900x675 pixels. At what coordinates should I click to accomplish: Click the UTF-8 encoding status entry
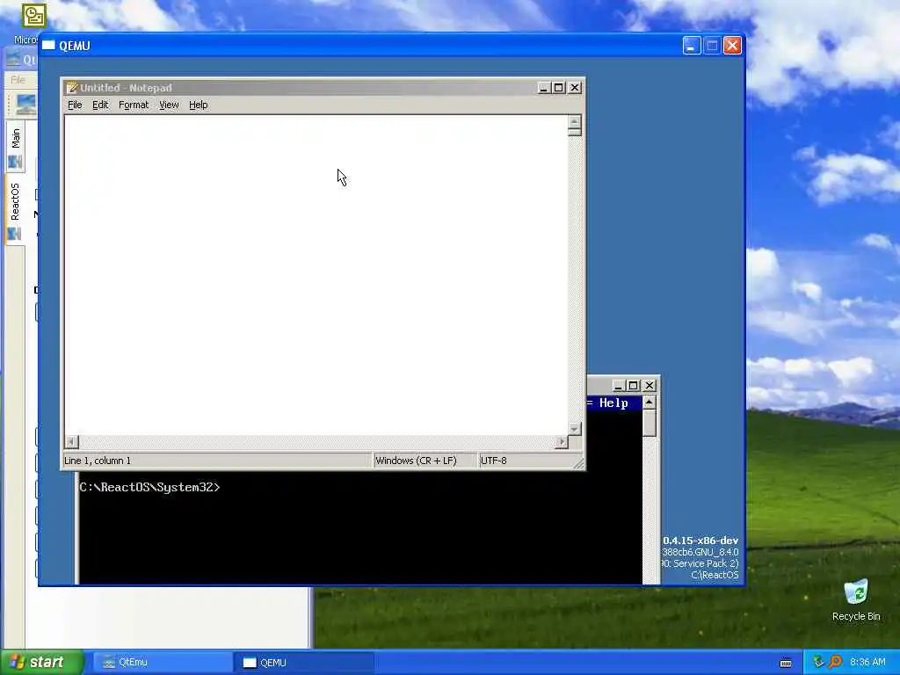coord(494,461)
